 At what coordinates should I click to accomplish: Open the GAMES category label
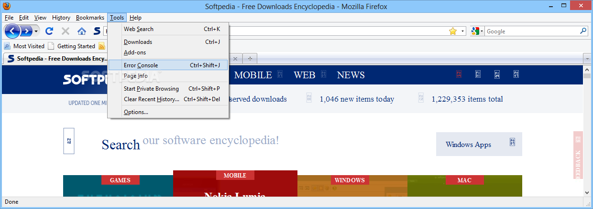click(120, 180)
